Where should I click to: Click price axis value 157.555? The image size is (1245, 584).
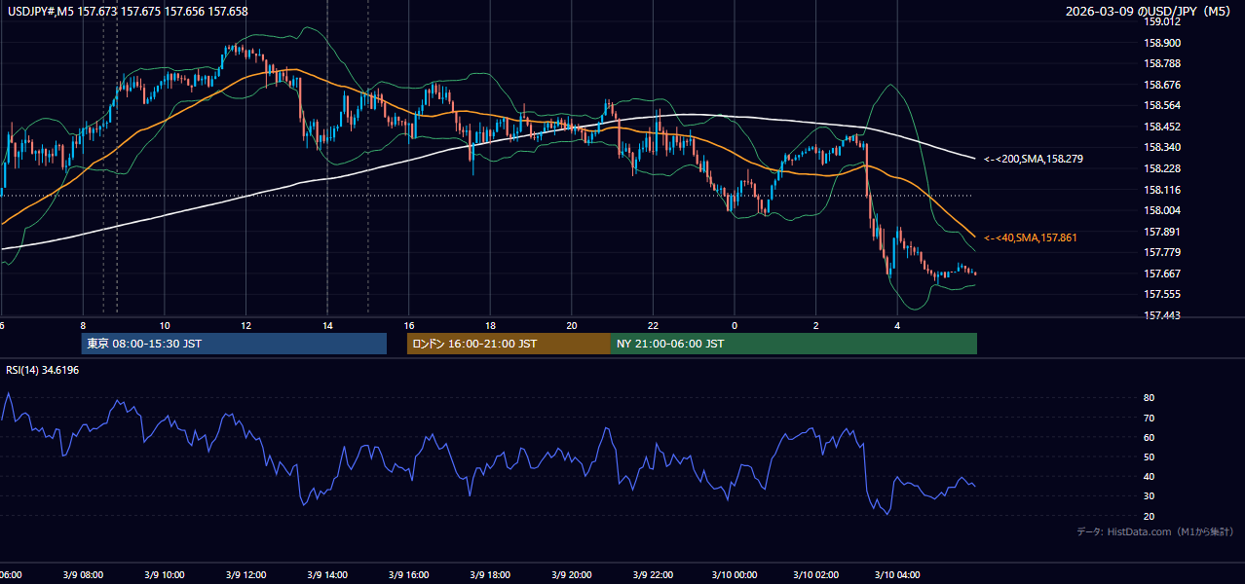tap(1162, 294)
